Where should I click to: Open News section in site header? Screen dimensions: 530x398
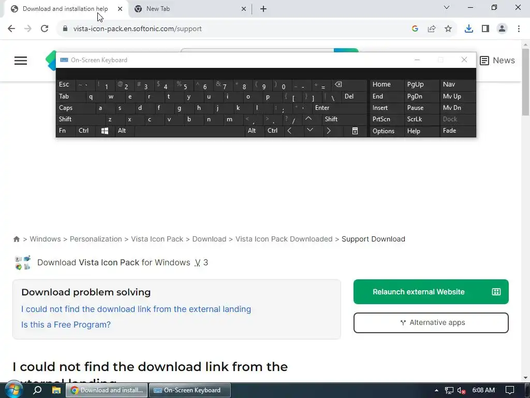point(497,61)
